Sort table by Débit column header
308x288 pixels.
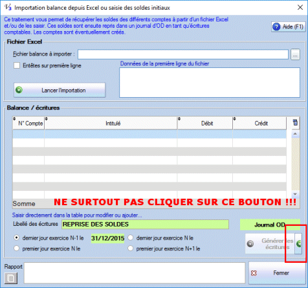click(x=205, y=123)
